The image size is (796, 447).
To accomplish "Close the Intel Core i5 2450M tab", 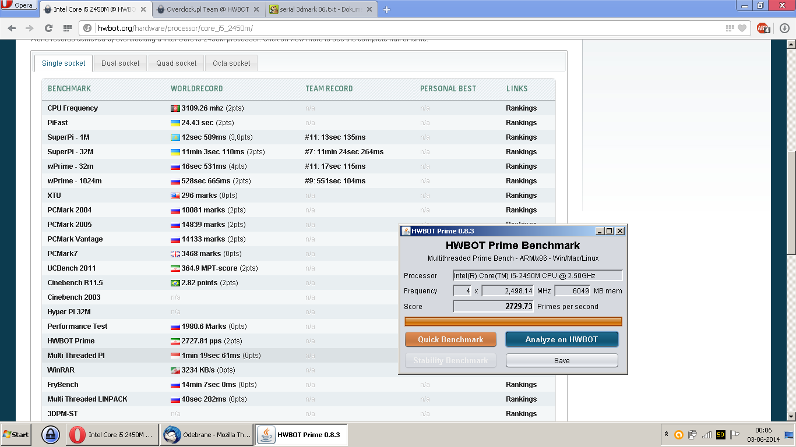I will click(x=143, y=9).
